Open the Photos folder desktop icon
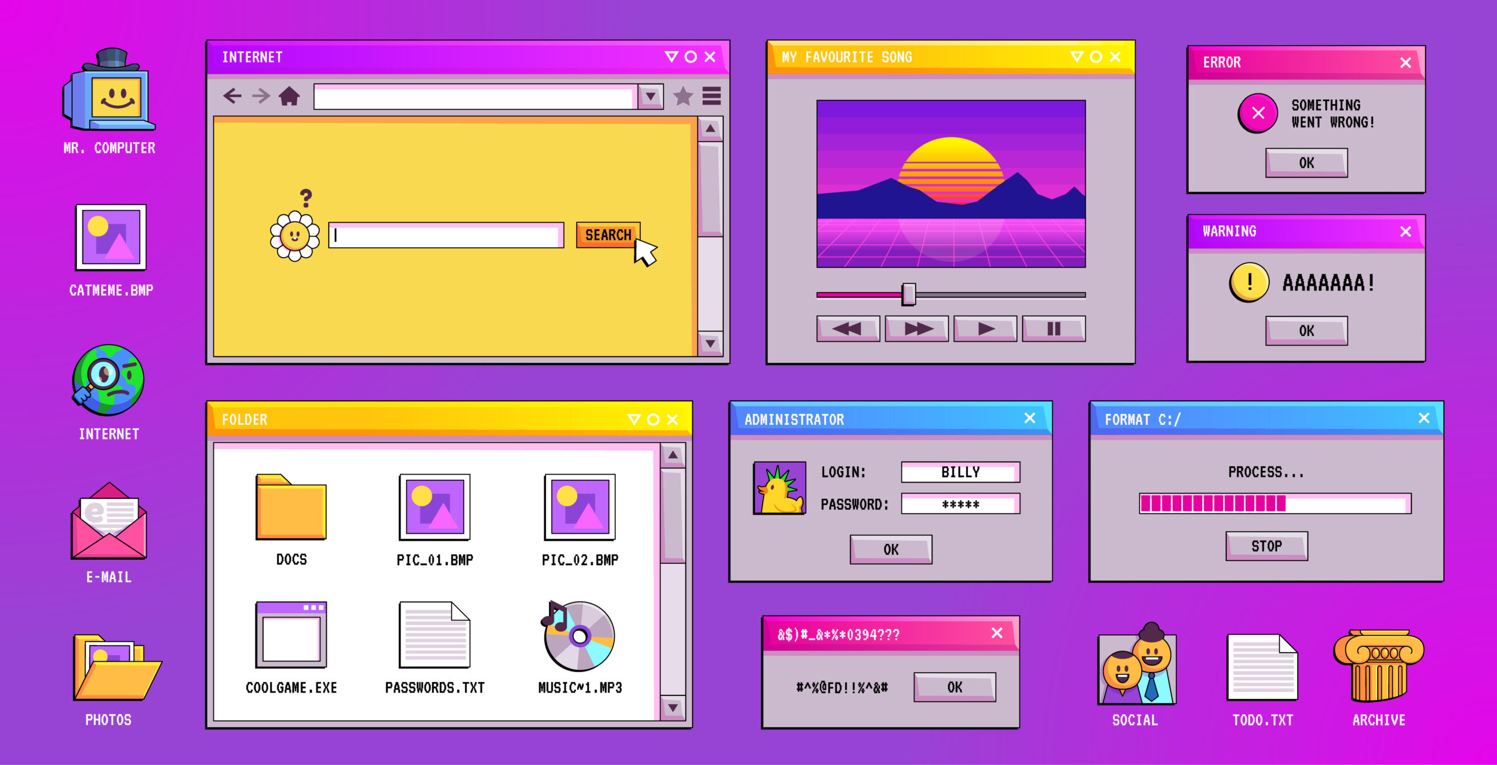This screenshot has width=1497, height=765. 117,667
